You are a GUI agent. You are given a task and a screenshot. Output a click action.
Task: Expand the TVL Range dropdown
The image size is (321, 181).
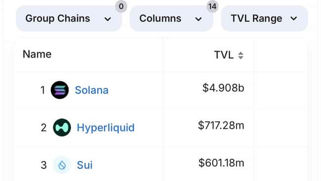pos(265,18)
